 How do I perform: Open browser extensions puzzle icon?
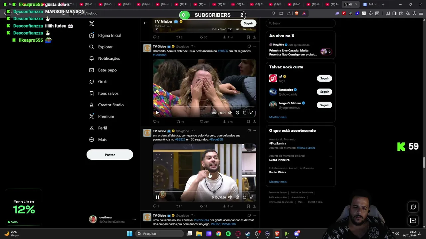click(x=370, y=13)
